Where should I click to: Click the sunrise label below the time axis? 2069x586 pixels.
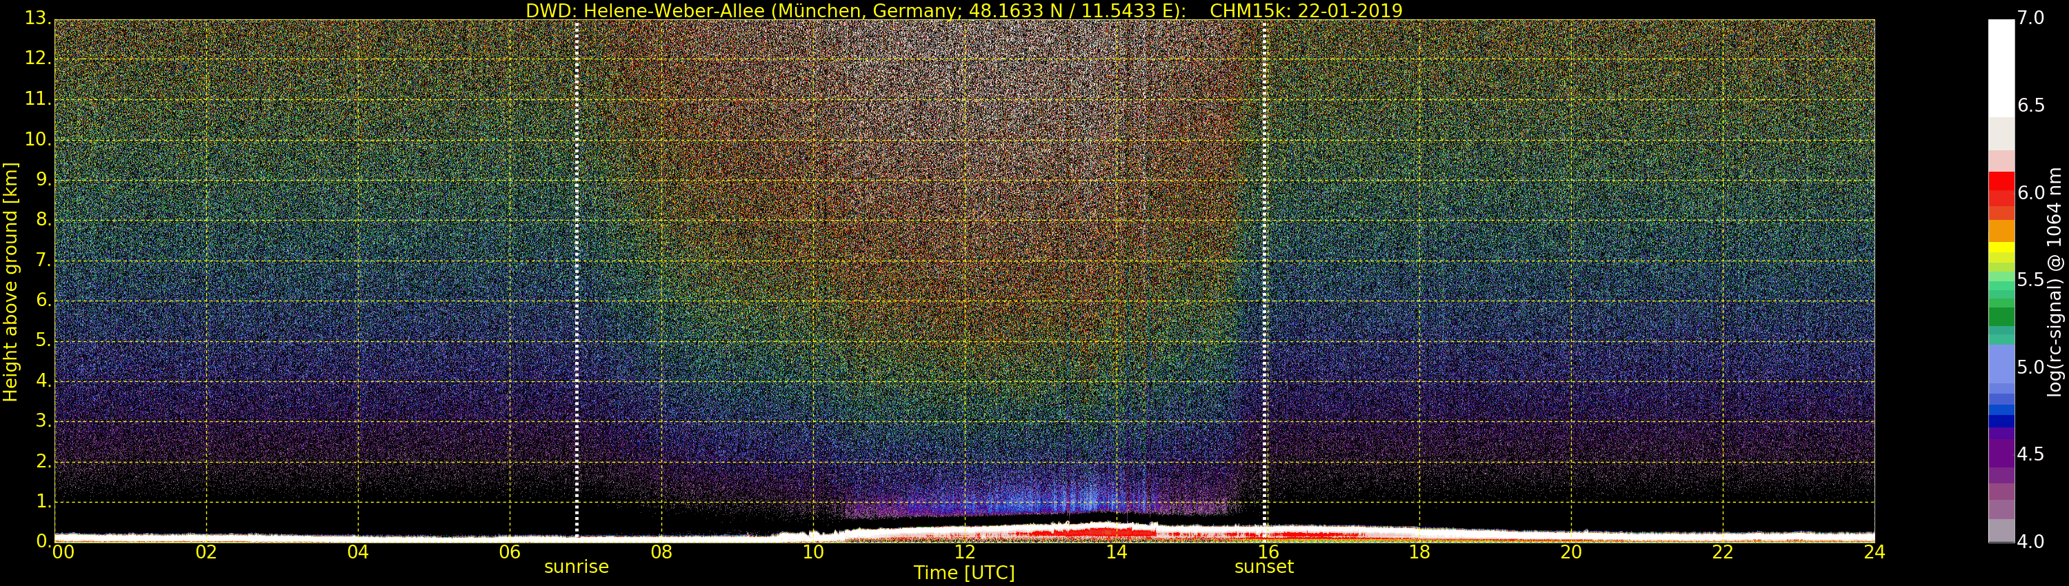point(576,567)
